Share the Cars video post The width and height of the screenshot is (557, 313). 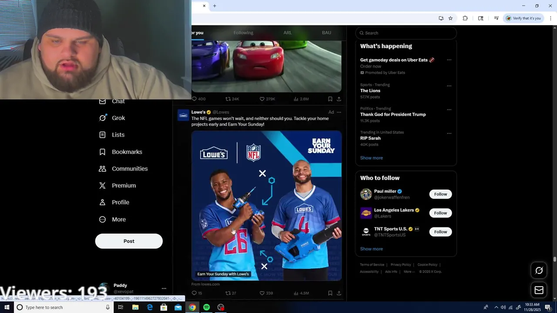pos(339,99)
